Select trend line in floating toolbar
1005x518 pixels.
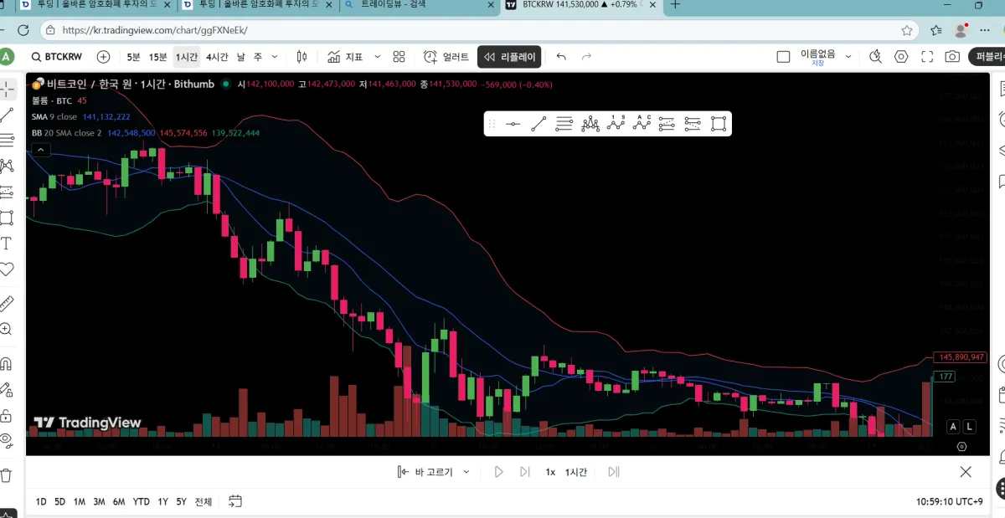click(539, 124)
